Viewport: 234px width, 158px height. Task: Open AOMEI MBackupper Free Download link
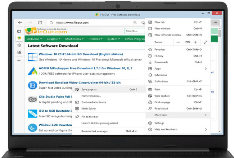pos(85,68)
